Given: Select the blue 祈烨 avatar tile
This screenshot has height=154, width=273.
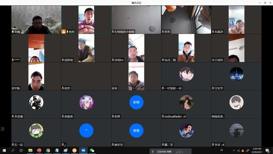Looking at the screenshot, I should (136, 102).
